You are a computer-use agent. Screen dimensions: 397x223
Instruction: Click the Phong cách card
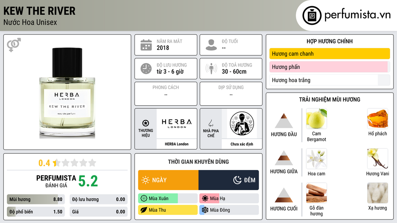pyautogui.click(x=166, y=94)
